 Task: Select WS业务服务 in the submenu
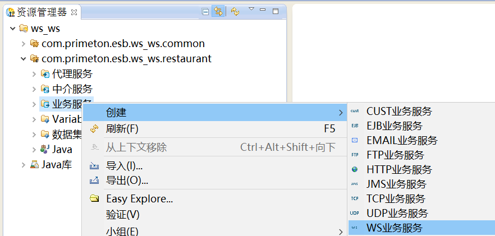(x=394, y=228)
